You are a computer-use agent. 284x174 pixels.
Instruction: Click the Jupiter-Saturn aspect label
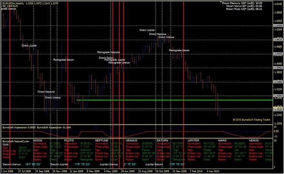(x=154, y=164)
